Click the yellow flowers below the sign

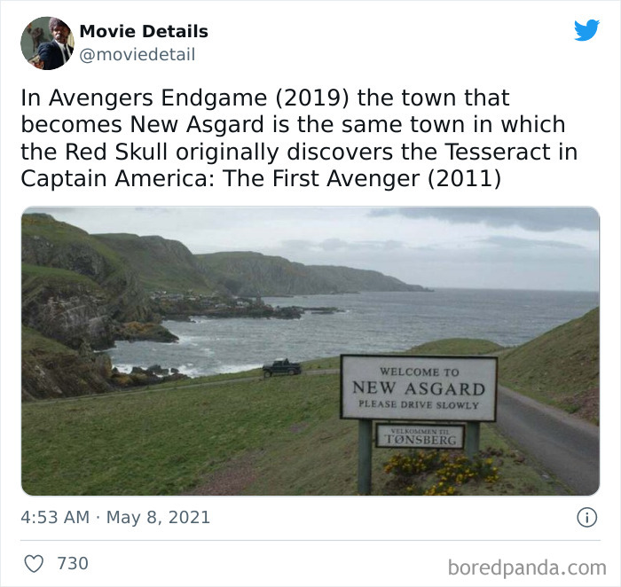coord(441,472)
